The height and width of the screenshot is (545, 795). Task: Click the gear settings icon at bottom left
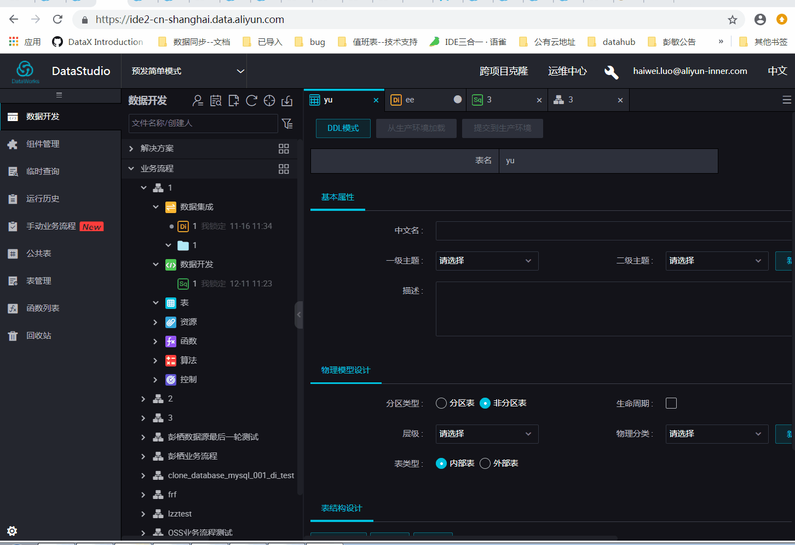pos(12,531)
